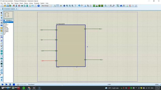Choose the Wire Label Mode tool
161x90 pixels.
tap(2, 20)
